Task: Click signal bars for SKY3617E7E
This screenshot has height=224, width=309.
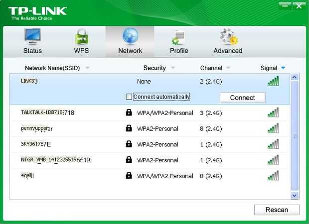Action: 273,144
